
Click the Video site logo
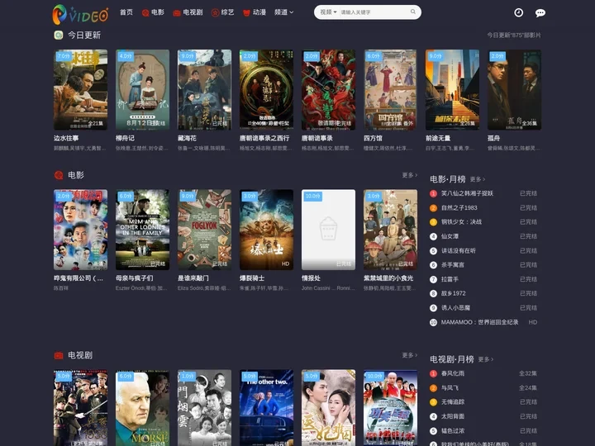(x=80, y=14)
